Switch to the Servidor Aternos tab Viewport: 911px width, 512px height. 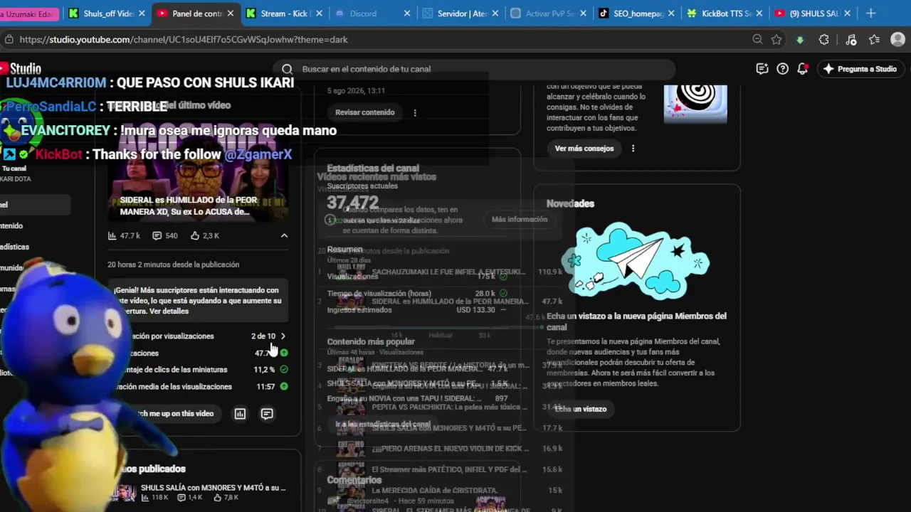(x=460, y=14)
